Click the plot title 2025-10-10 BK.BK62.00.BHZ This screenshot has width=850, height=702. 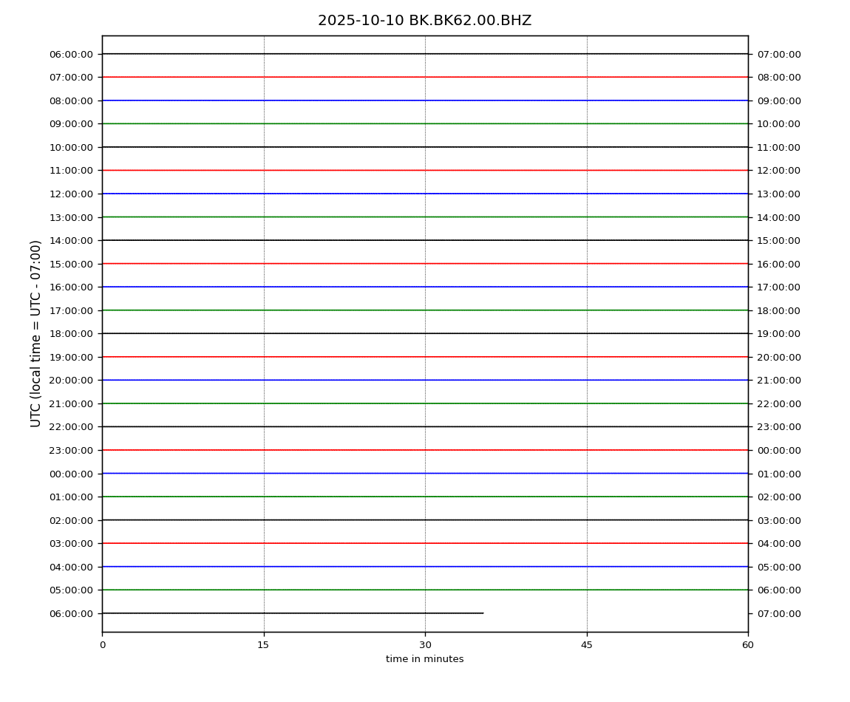pyautogui.click(x=424, y=21)
